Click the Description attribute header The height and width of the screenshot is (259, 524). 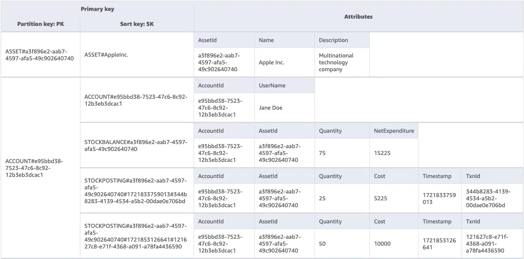(x=333, y=40)
